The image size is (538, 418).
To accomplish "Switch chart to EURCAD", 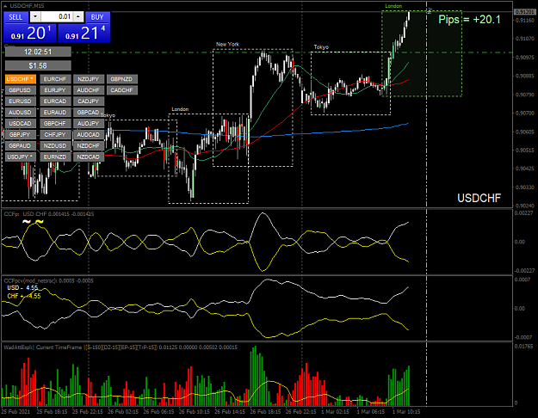I will (x=55, y=101).
